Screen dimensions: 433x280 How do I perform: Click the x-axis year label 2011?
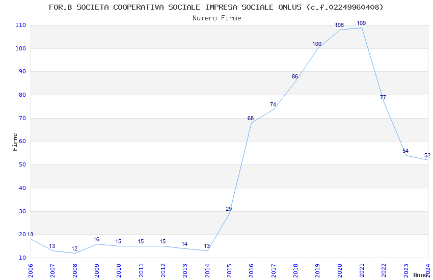pyautogui.click(x=141, y=270)
